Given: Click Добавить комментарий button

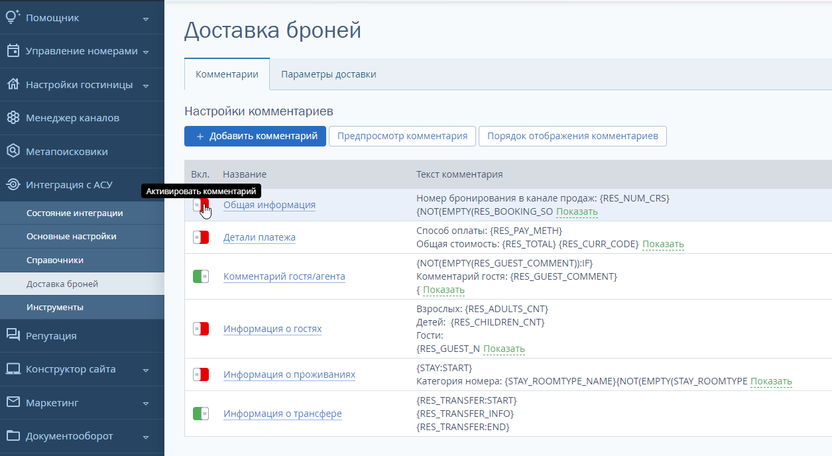Looking at the screenshot, I should [255, 136].
